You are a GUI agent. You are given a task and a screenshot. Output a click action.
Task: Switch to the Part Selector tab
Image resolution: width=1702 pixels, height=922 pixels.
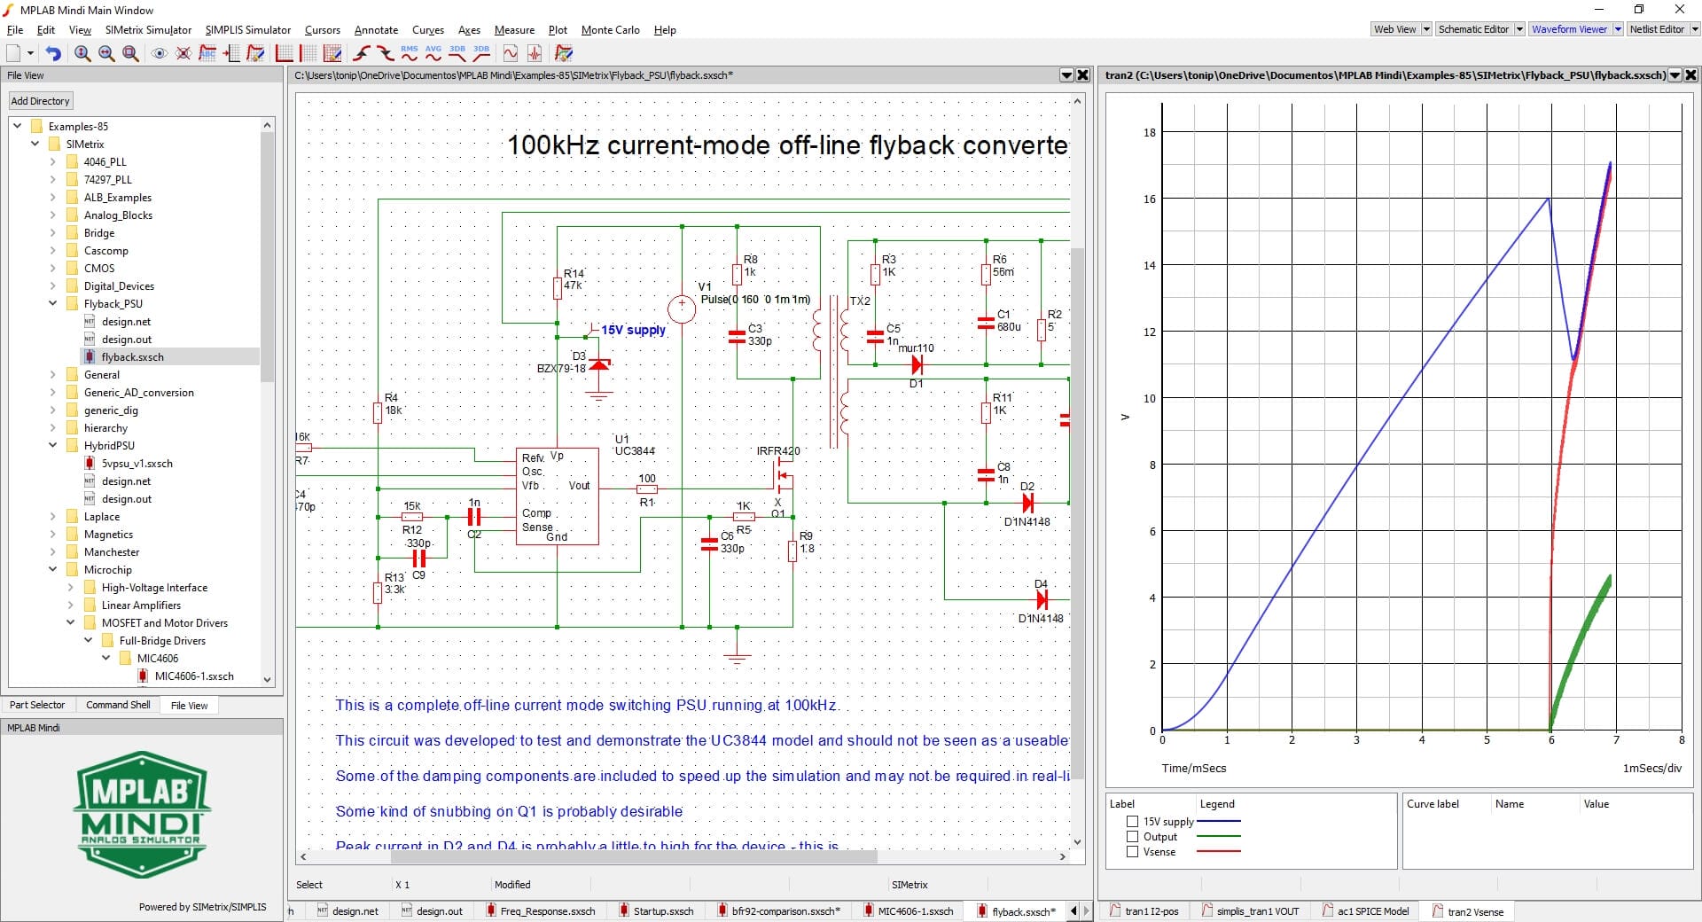(37, 706)
